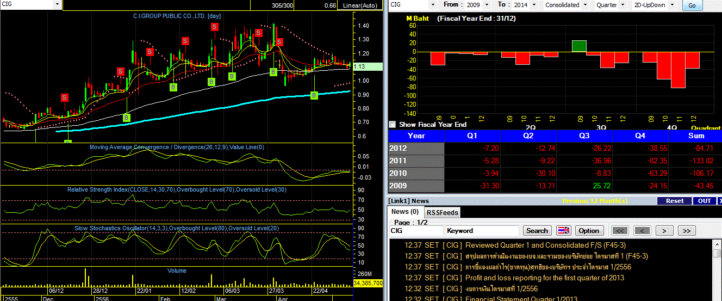Click the CIG symbol field in news search
722x301 pixels.
[416, 231]
